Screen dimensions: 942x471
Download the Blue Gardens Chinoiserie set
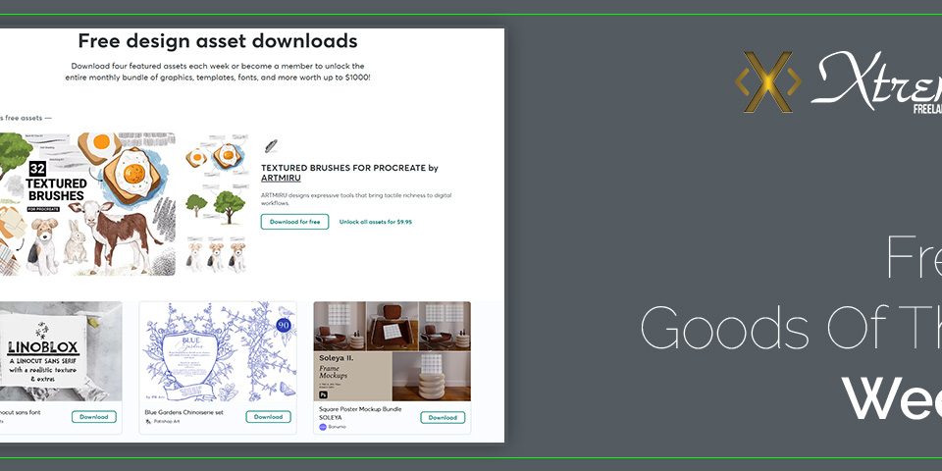click(268, 417)
